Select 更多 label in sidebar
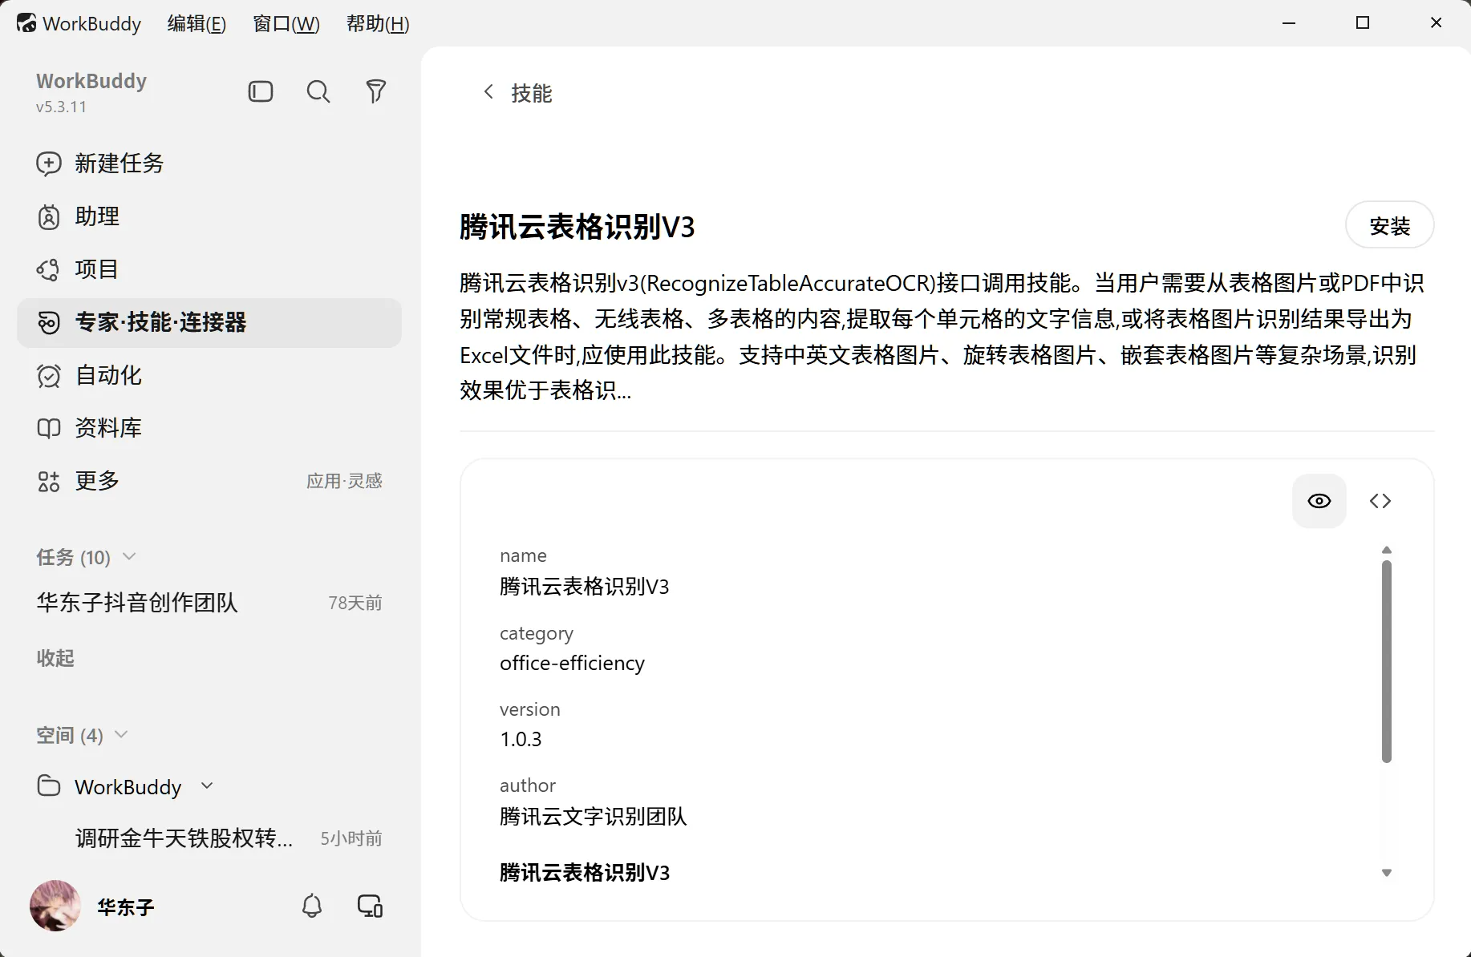Image resolution: width=1471 pixels, height=957 pixels. click(x=97, y=481)
